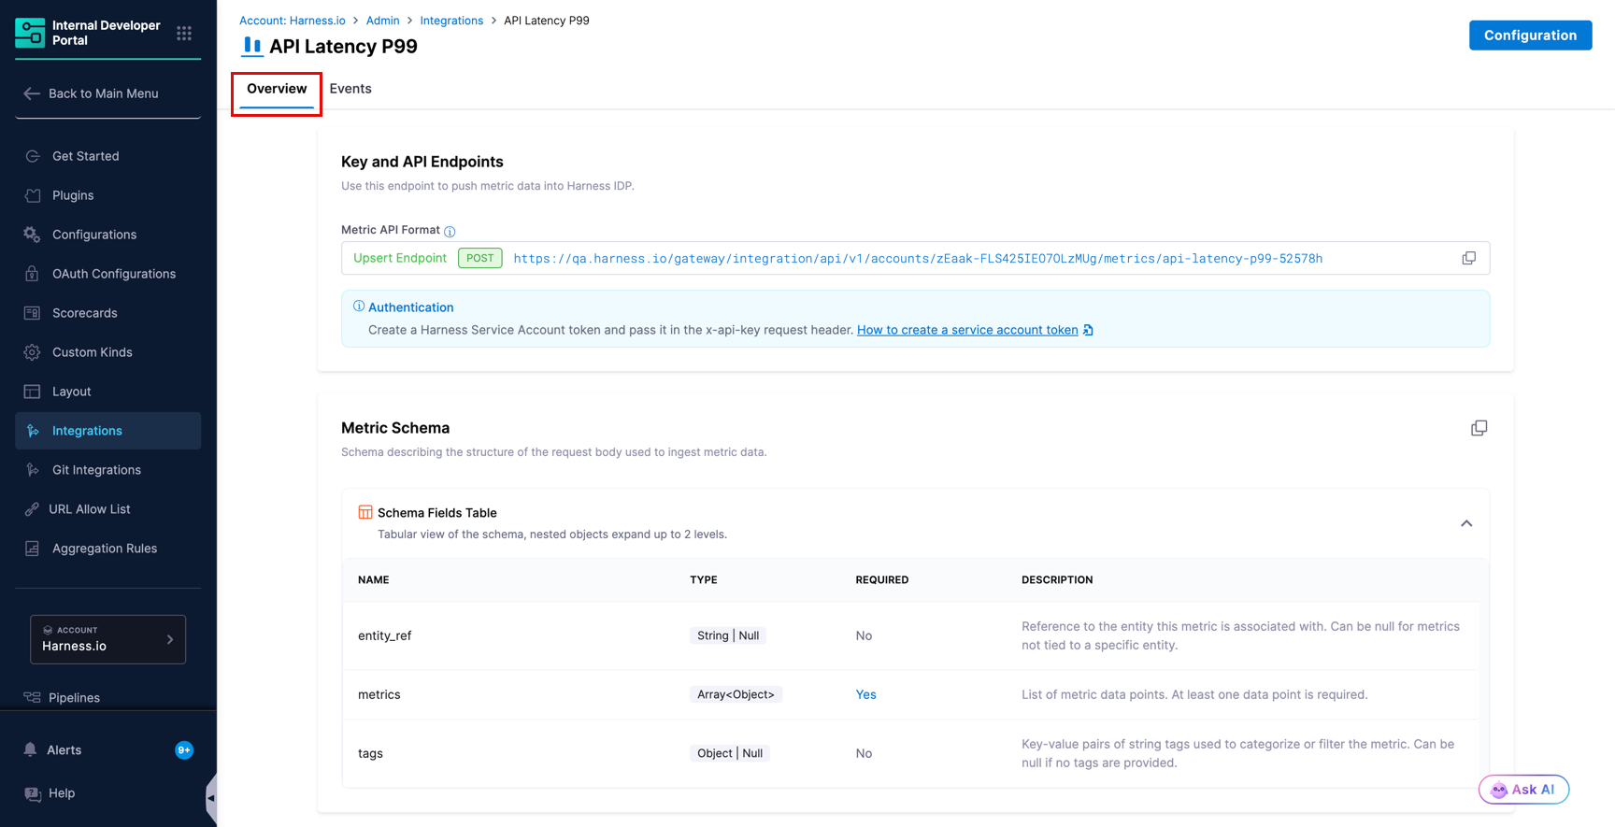This screenshot has width=1615, height=827.
Task: Click the Layout icon in sidebar
Action: pyautogui.click(x=33, y=392)
